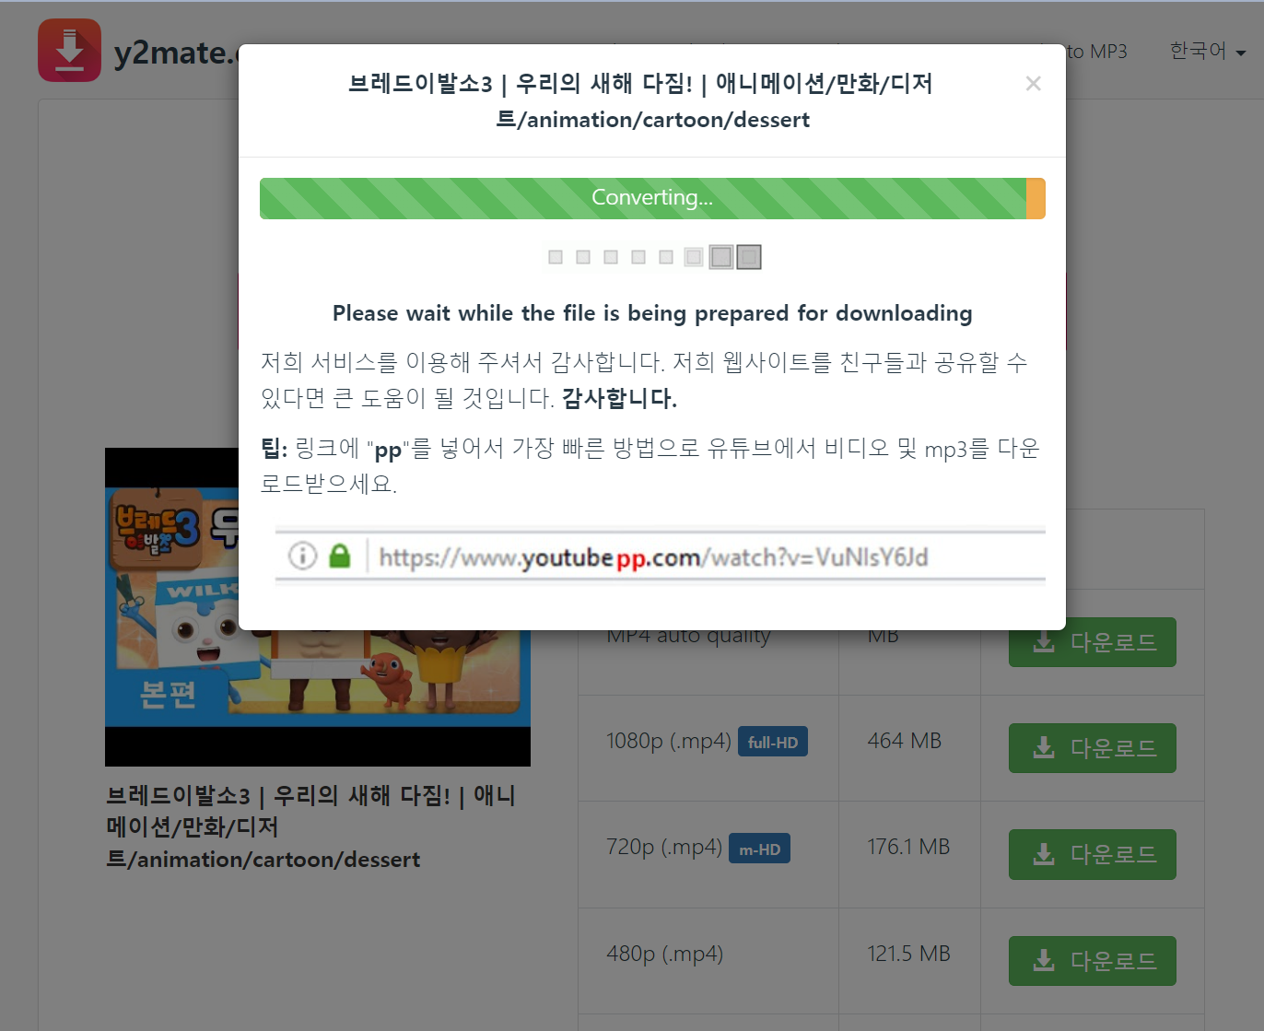Click the bold 감사합니다. text
Screen dimensions: 1264x1031
tap(619, 399)
